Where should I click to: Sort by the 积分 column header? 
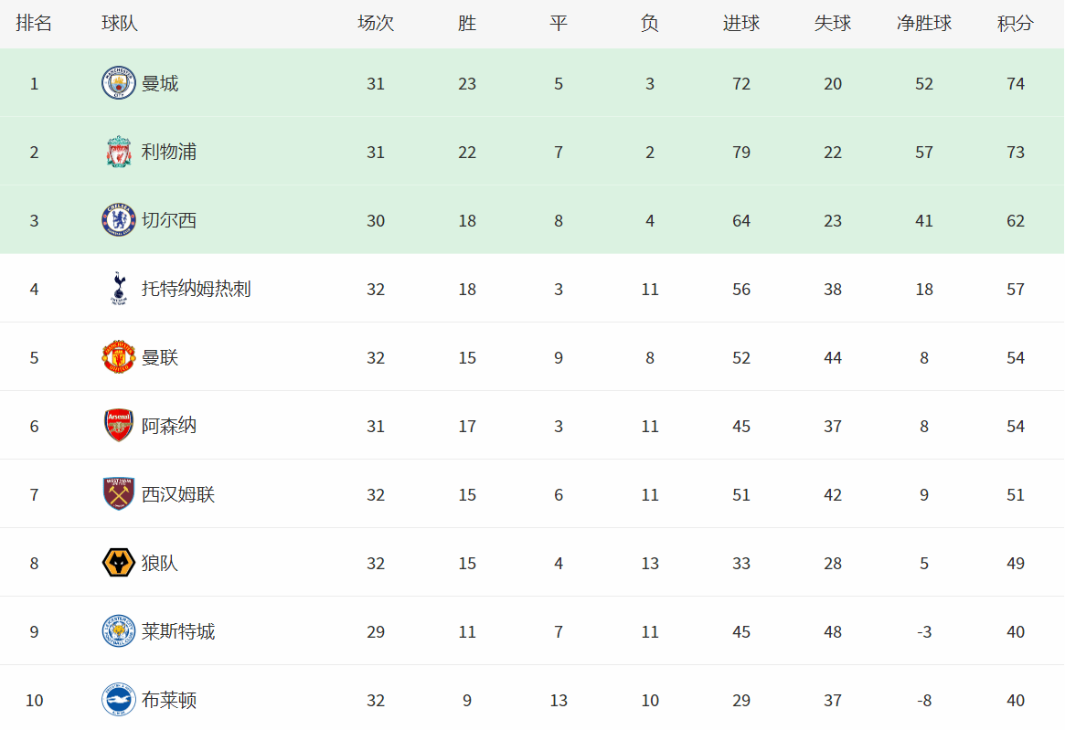tap(1016, 23)
